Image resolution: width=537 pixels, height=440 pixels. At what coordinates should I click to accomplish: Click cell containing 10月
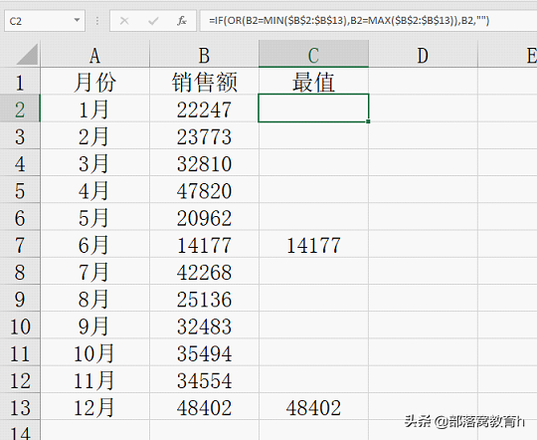tap(94, 353)
